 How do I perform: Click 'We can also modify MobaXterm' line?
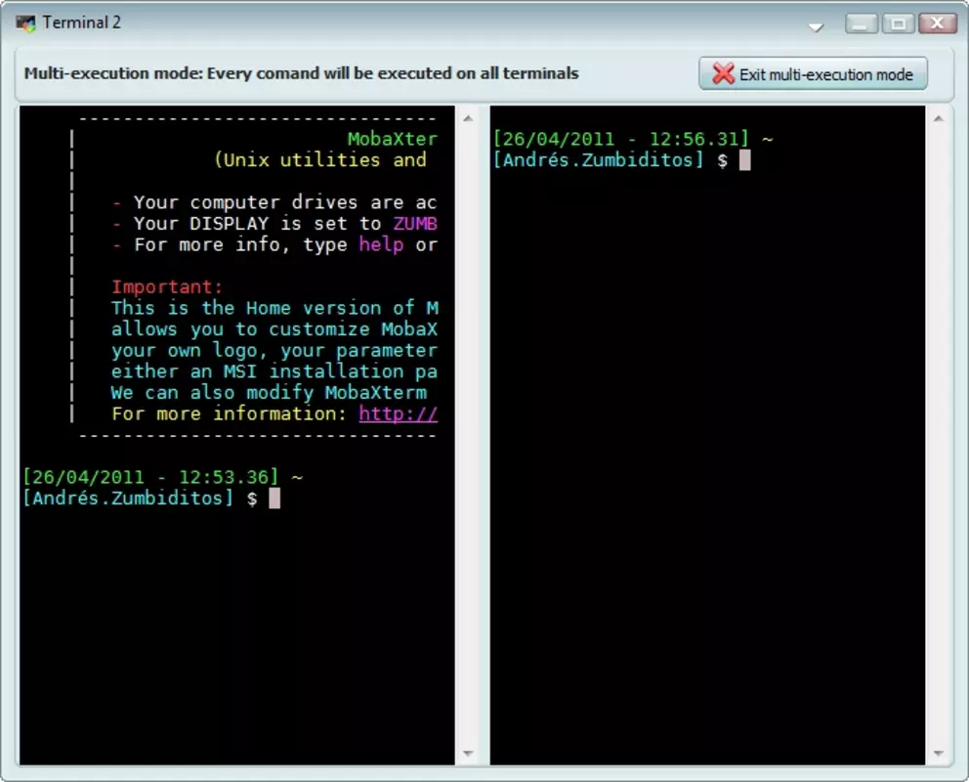269,393
